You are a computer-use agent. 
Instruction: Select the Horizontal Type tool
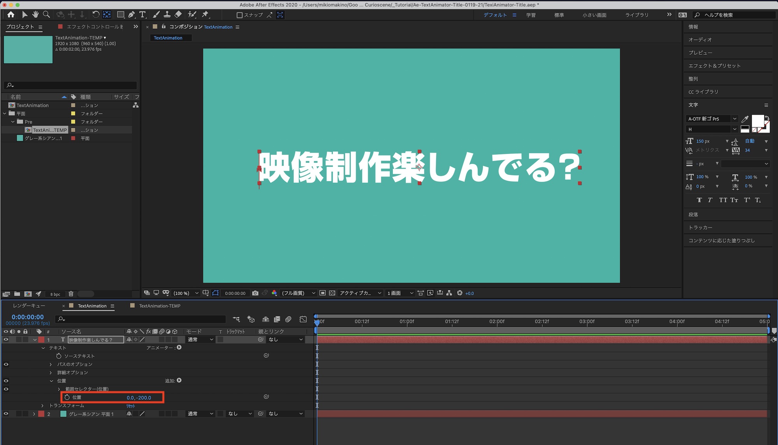142,15
